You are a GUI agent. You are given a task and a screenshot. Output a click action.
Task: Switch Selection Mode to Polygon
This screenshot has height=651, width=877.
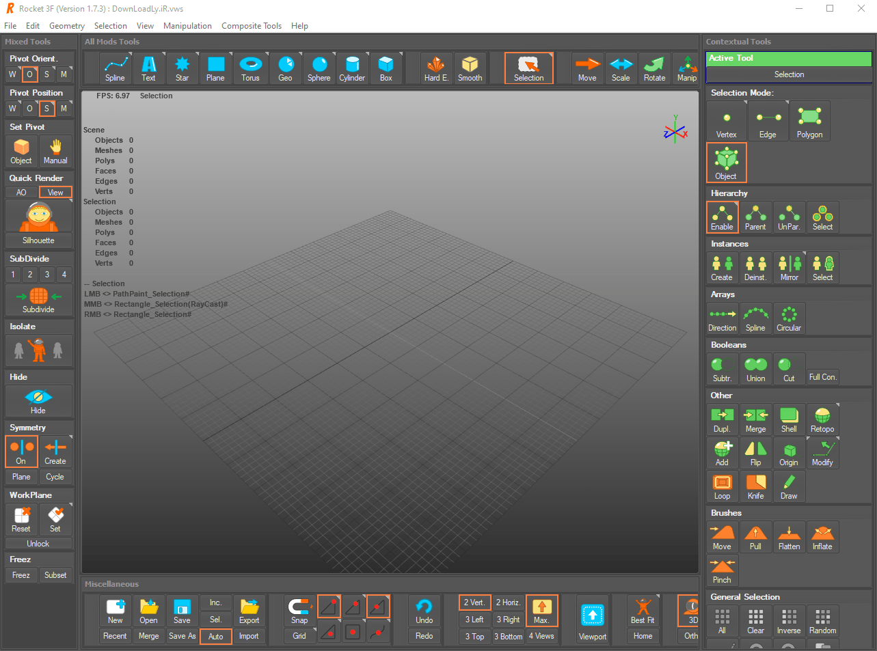click(x=809, y=121)
